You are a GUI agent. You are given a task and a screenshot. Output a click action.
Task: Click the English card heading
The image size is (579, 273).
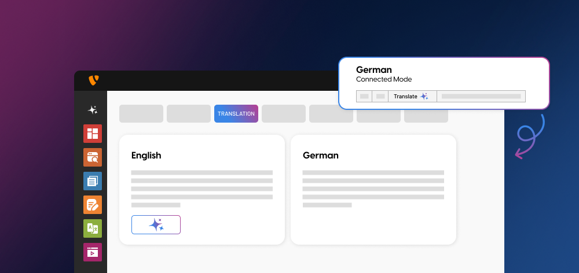[146, 156]
